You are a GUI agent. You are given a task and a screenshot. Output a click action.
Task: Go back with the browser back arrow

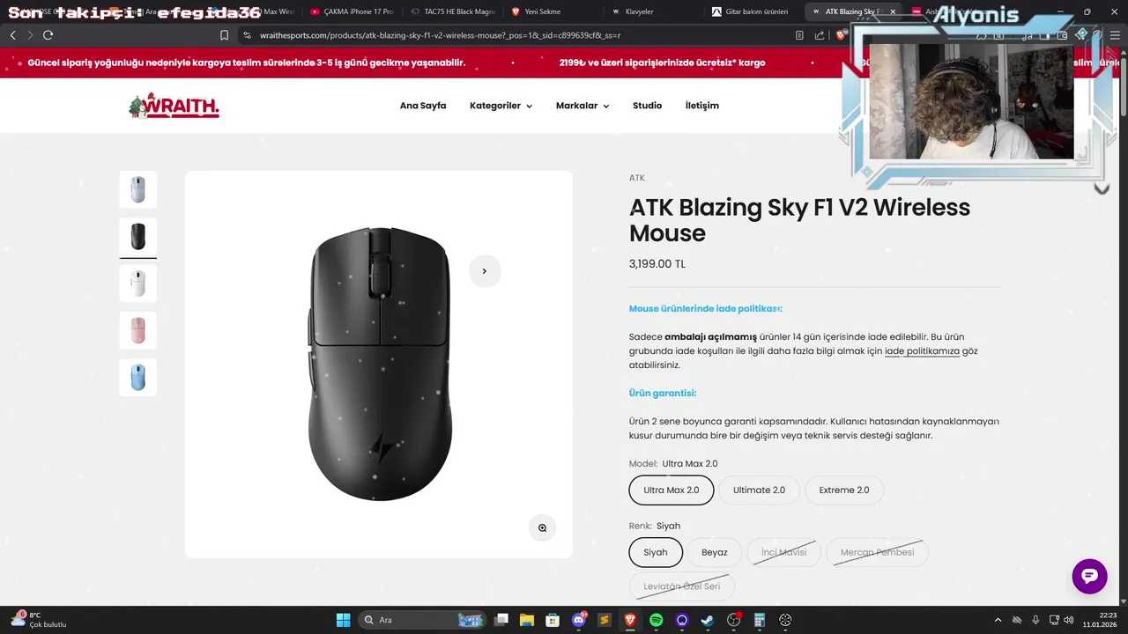coord(13,35)
